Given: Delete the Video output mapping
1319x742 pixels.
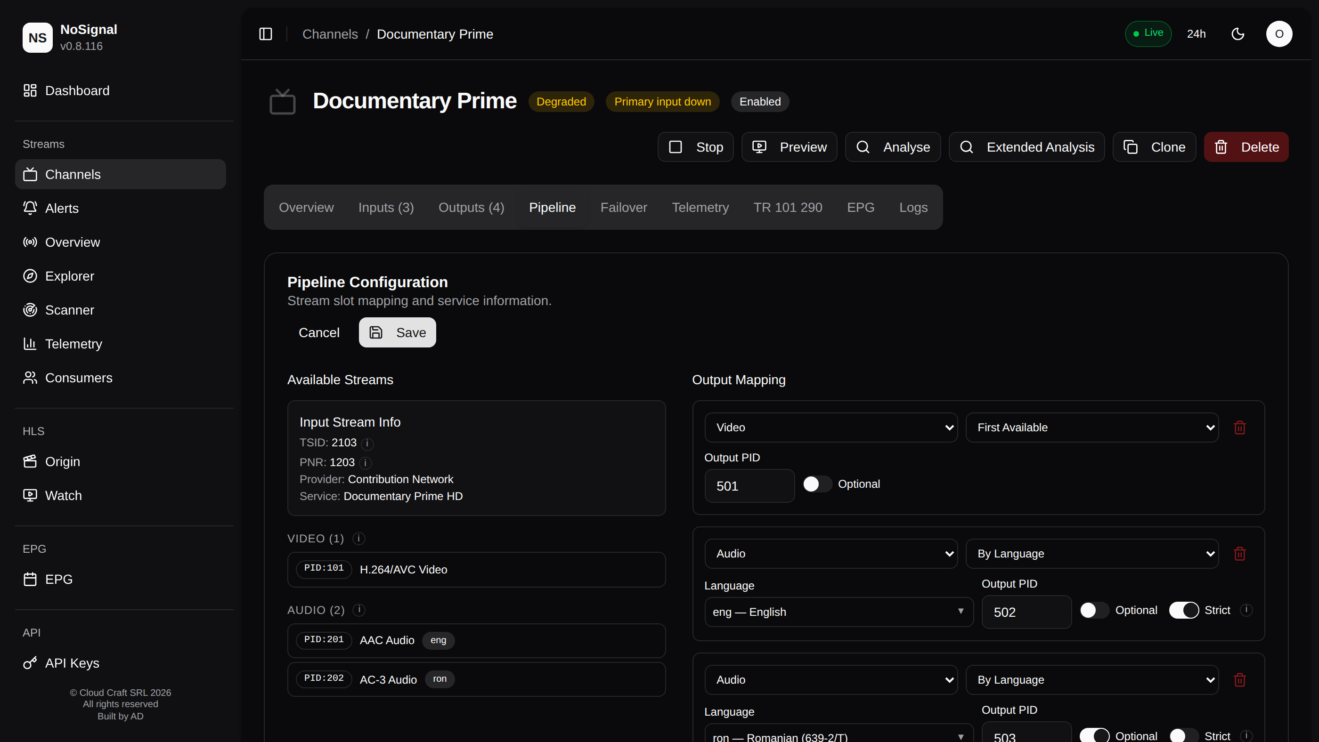Looking at the screenshot, I should (x=1240, y=427).
